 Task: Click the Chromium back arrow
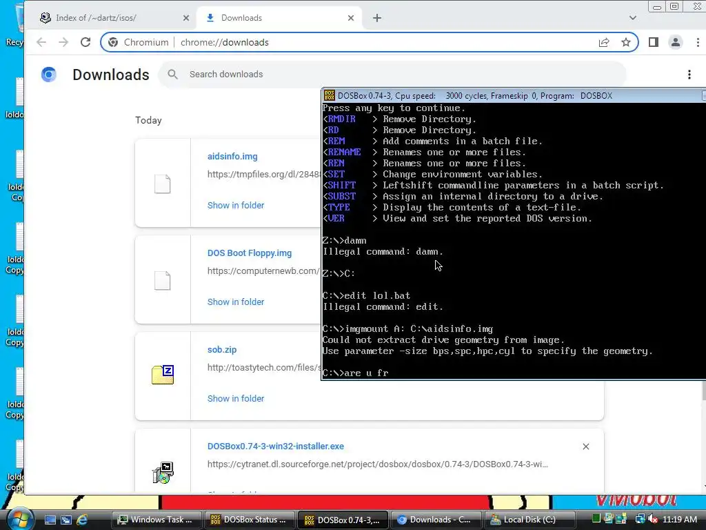point(41,42)
